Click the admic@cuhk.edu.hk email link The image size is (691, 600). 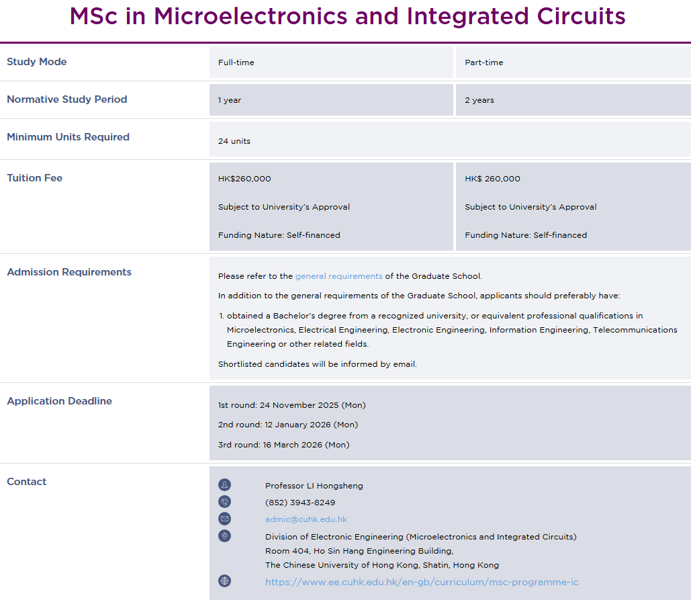pos(306,519)
